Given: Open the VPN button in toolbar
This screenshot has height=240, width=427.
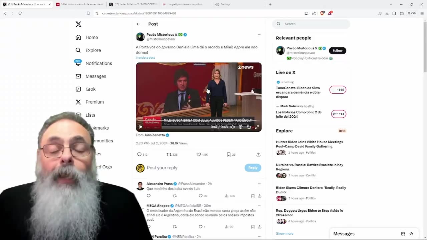Looking at the screenshot, I should pos(412,13).
